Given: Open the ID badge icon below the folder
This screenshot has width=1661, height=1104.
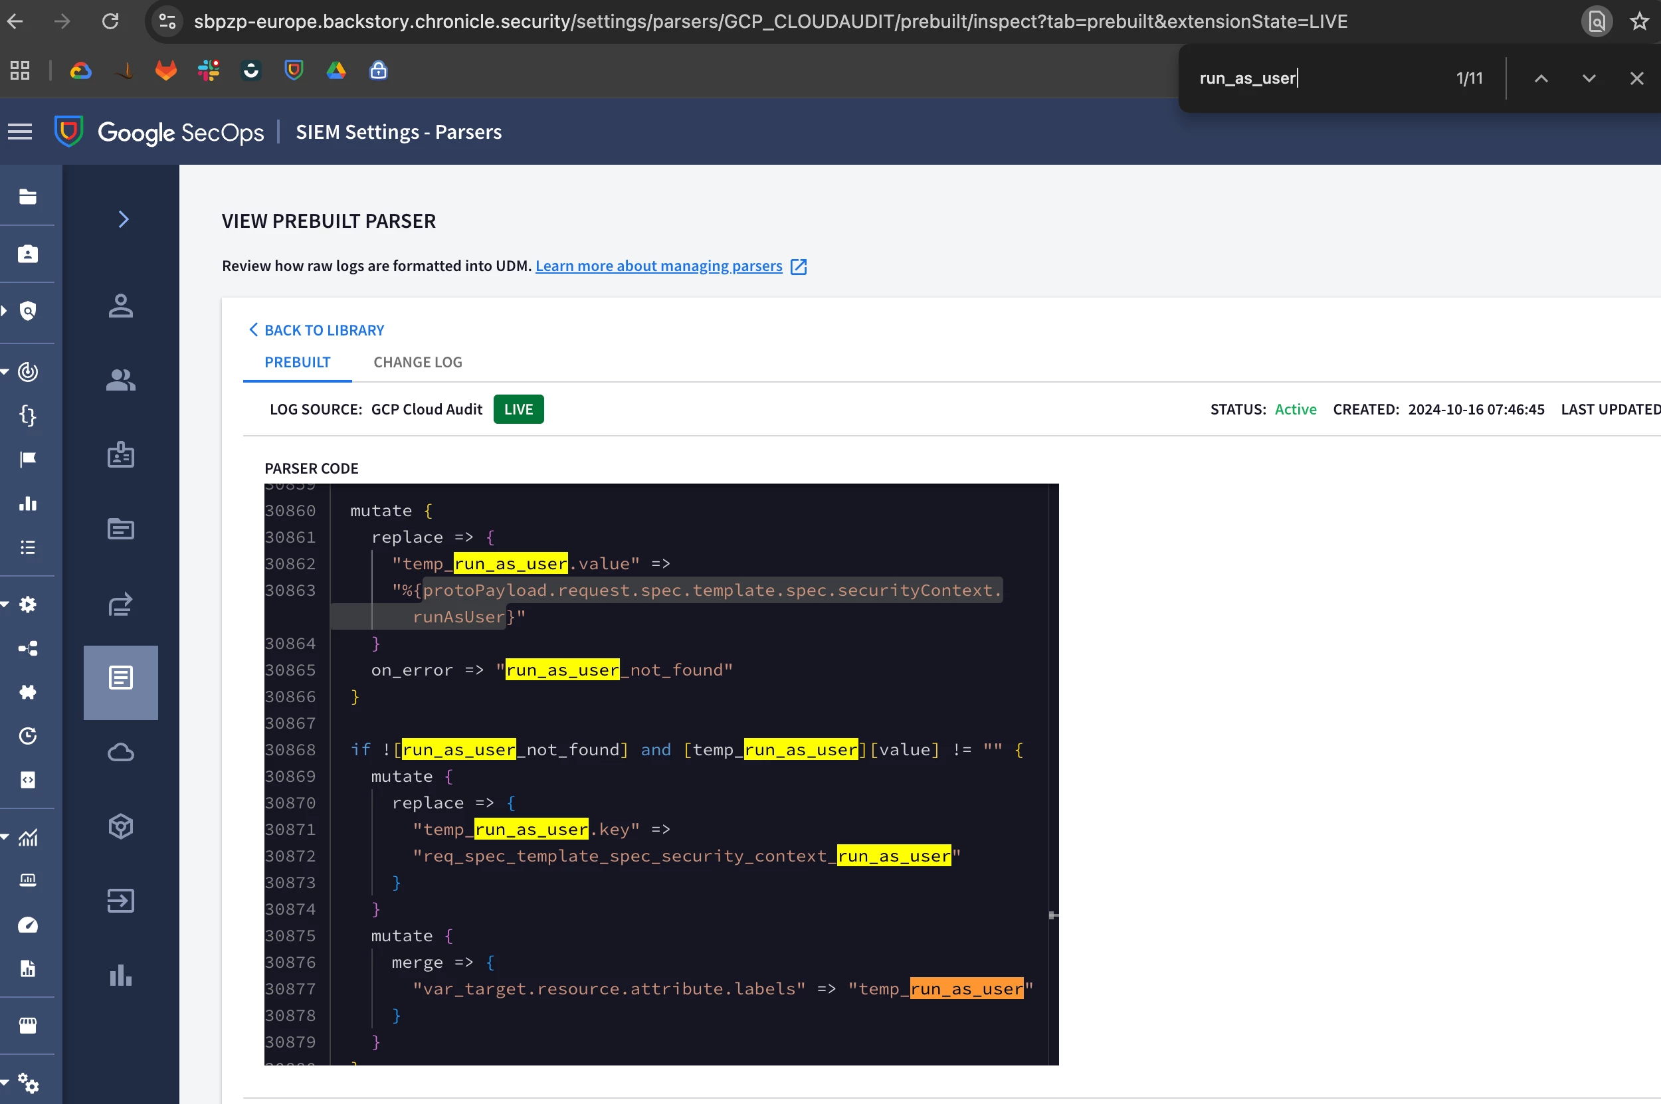Looking at the screenshot, I should coord(27,254).
